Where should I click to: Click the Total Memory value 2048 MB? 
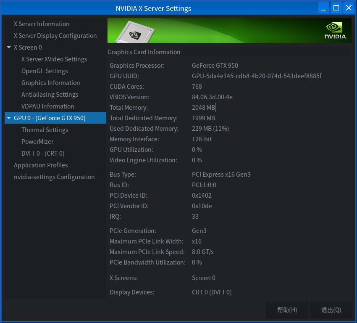click(203, 107)
